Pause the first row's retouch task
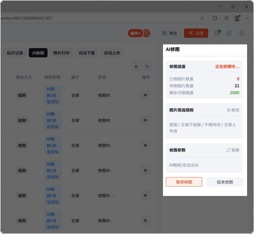The height and width of the screenshot is (234, 254). click(x=145, y=95)
